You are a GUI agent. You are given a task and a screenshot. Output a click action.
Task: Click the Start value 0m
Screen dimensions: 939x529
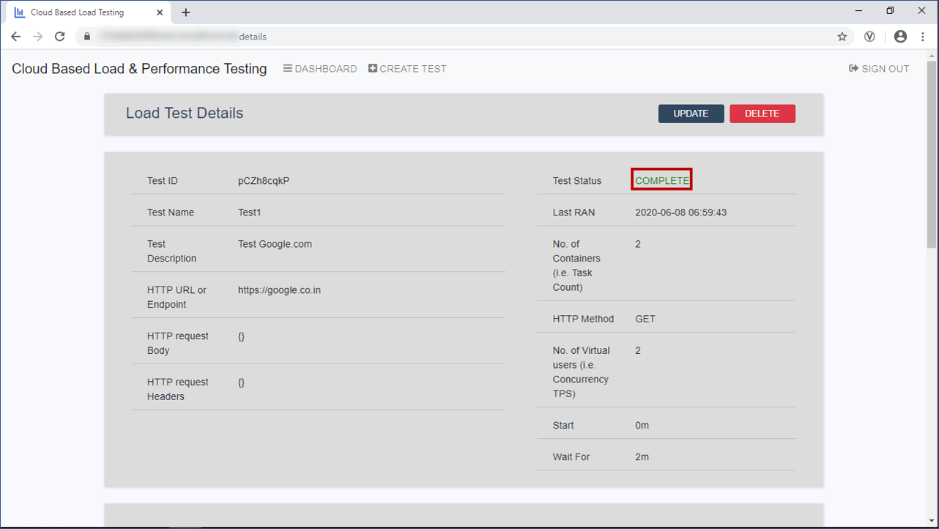[642, 425]
